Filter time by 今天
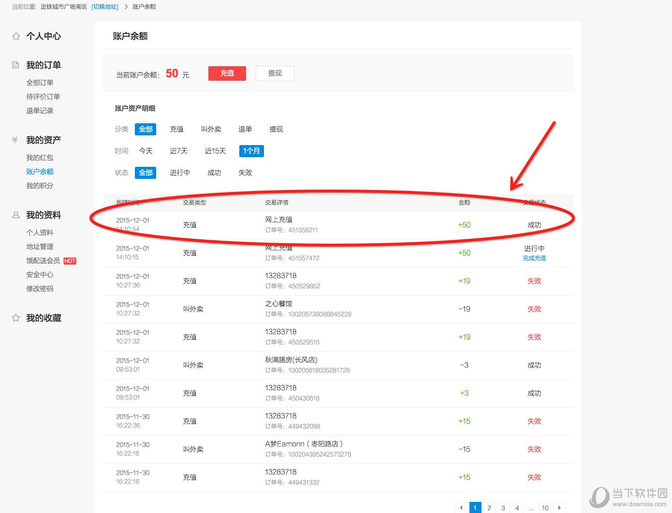Viewport: 672px width, 513px height. (x=146, y=151)
